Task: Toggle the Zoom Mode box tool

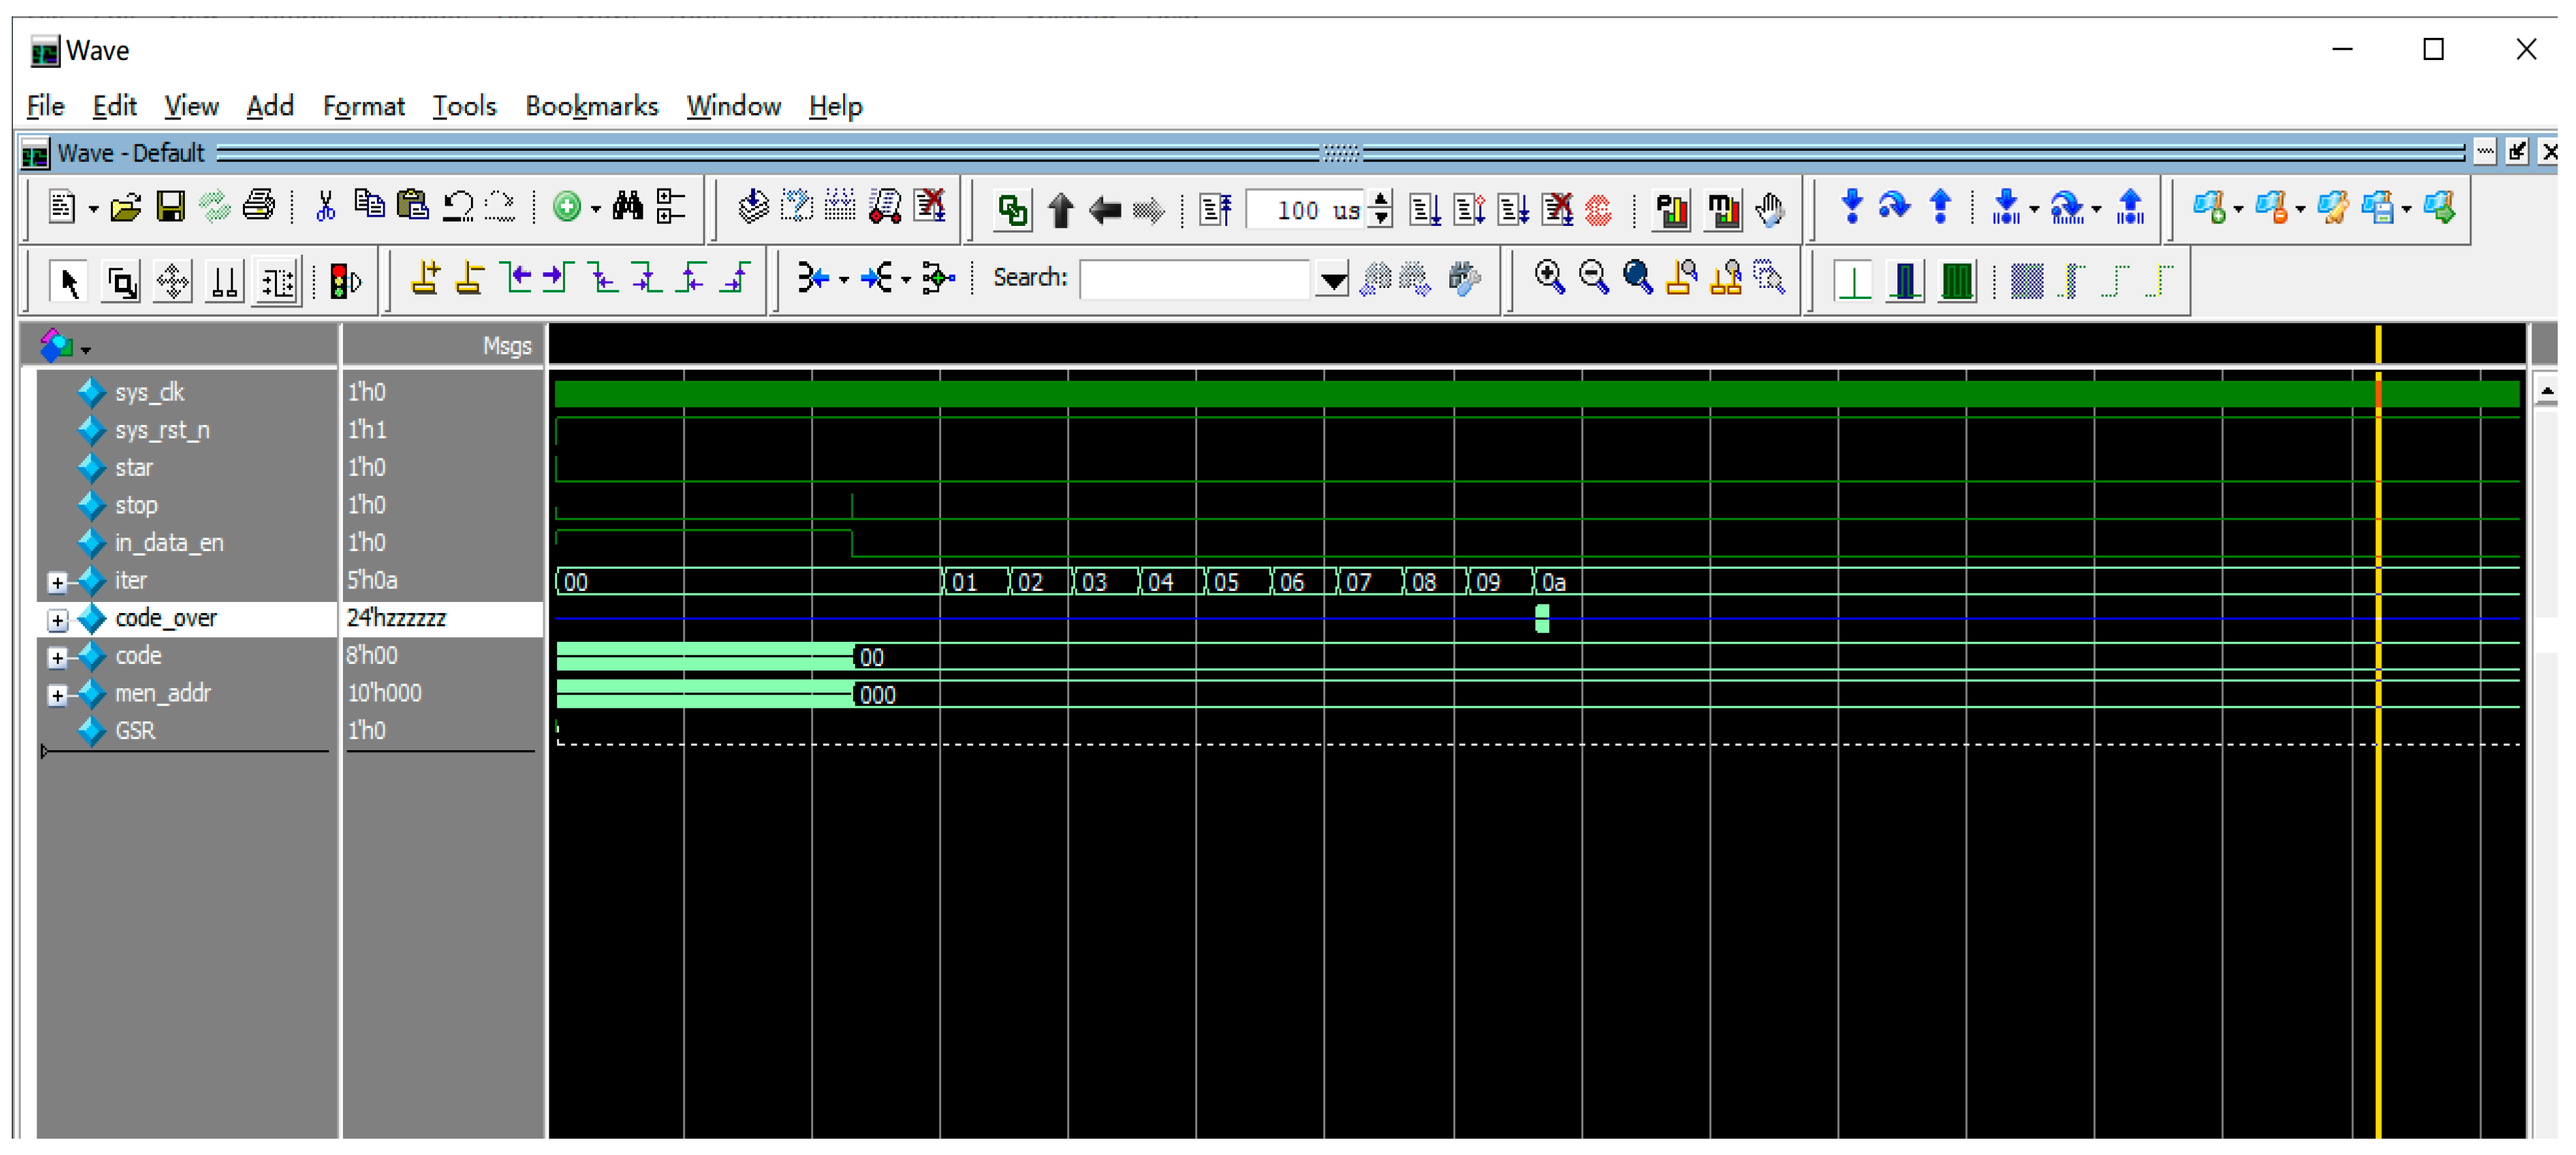Action: [x=122, y=281]
